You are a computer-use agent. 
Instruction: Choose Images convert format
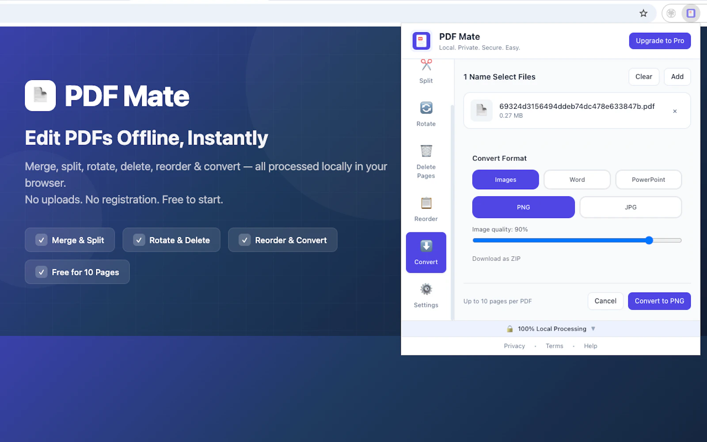pyautogui.click(x=506, y=179)
